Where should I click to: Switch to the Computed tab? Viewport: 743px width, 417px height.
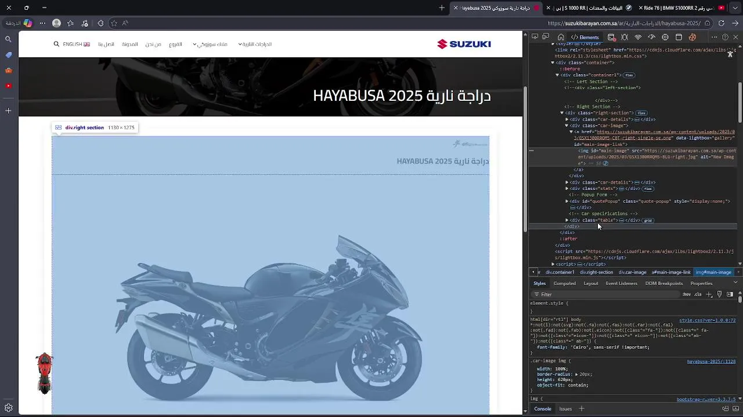564,283
